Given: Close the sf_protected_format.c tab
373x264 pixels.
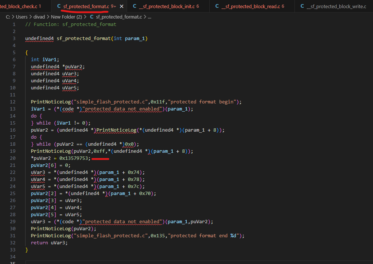Looking at the screenshot, I should click(121, 6).
